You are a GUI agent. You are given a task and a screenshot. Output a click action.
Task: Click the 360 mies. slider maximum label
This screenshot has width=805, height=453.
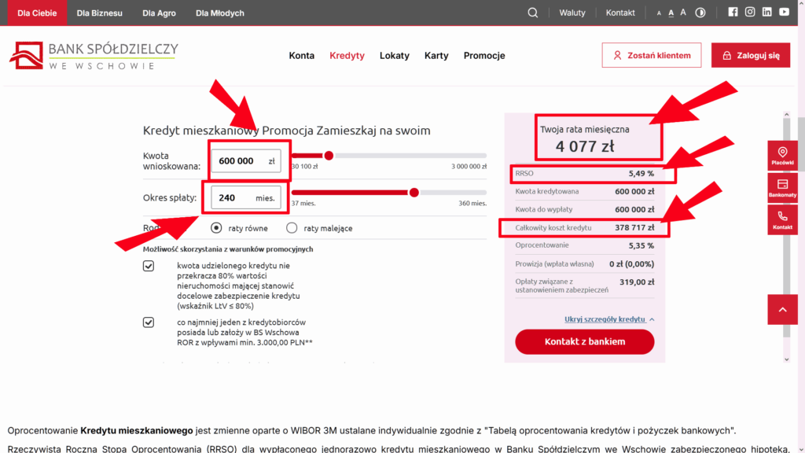click(x=472, y=204)
